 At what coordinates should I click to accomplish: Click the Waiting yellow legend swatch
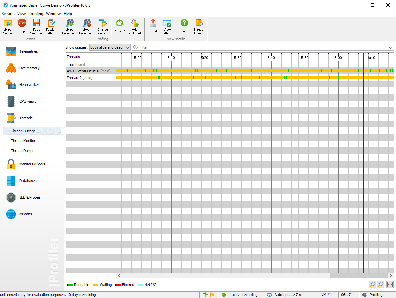[x=95, y=285]
